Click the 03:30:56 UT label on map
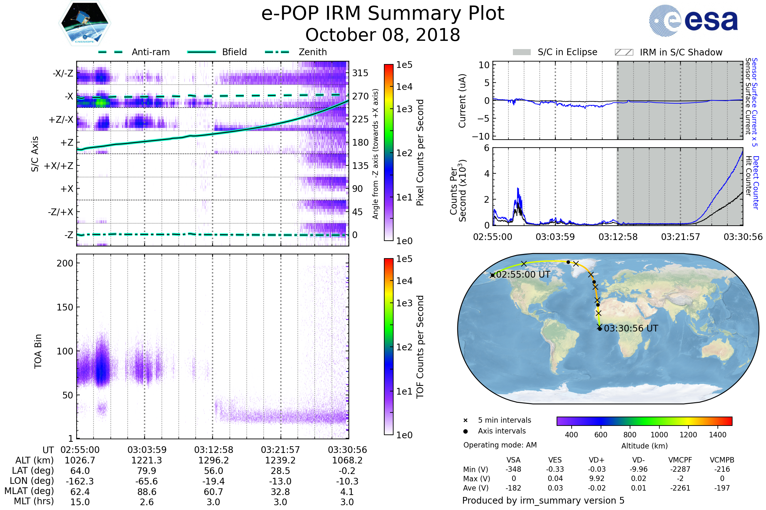The height and width of the screenshot is (510, 766). [x=631, y=329]
